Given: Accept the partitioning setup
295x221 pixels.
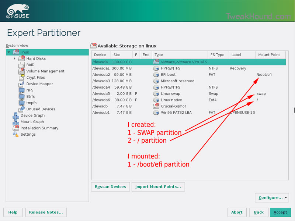Looking at the screenshot, I should click(280, 212).
